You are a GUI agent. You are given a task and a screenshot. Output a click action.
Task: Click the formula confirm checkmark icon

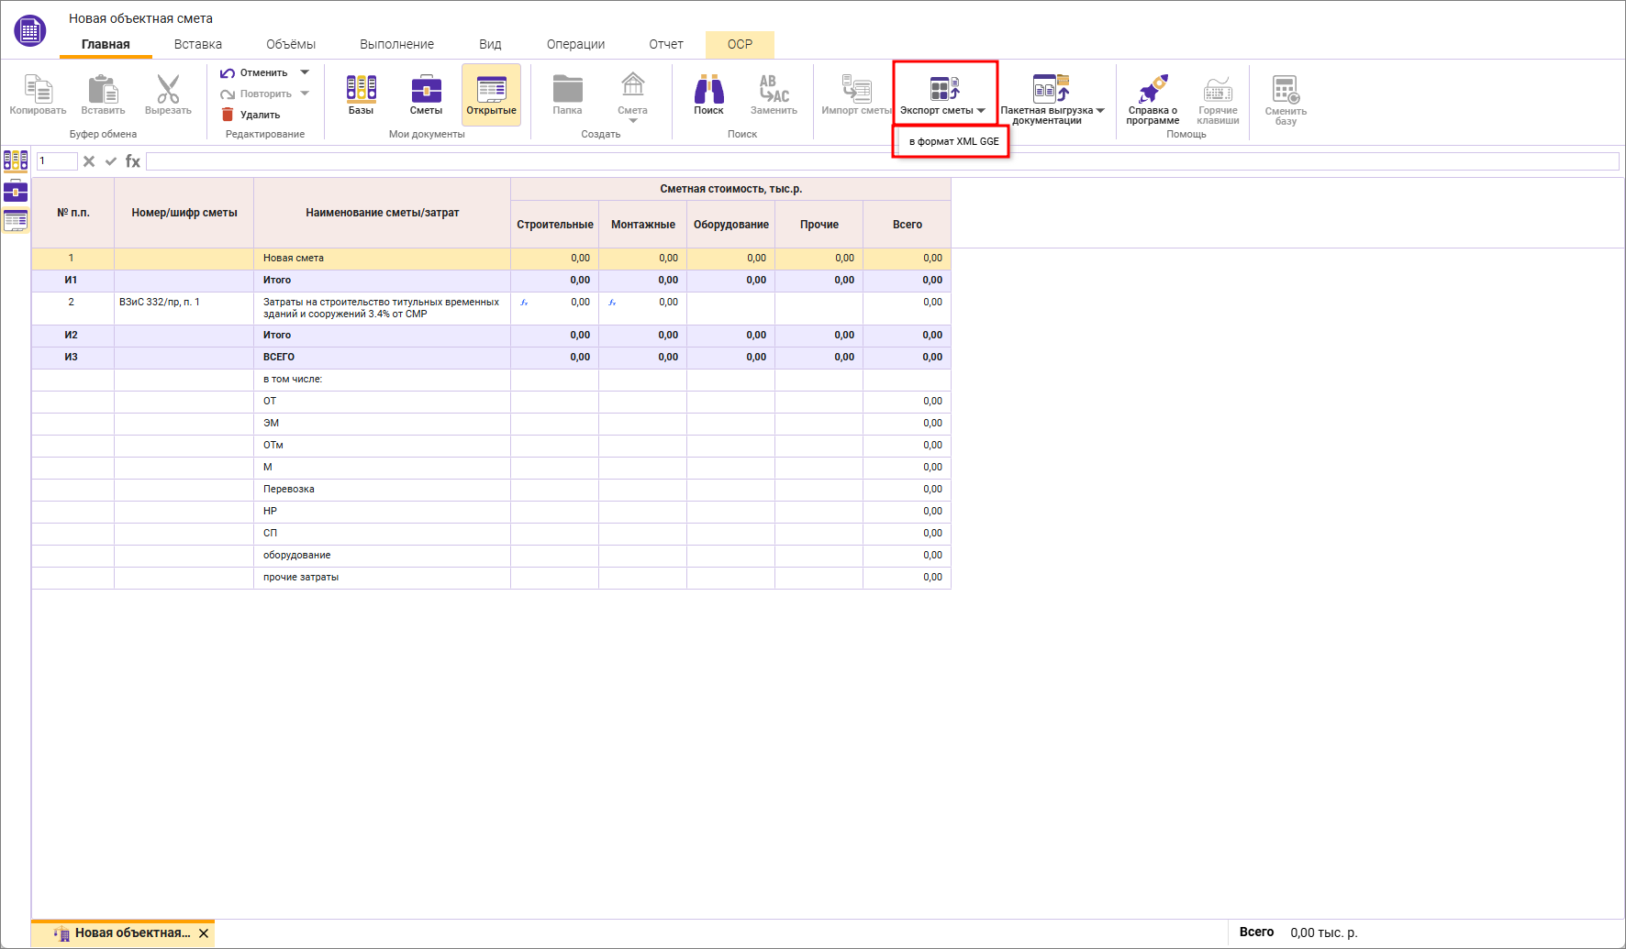111,161
